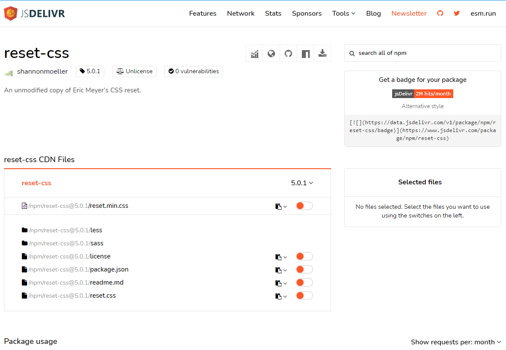Open the 5.0.1 version dropdown
Viewport: 506px width, 350px height.
point(302,183)
